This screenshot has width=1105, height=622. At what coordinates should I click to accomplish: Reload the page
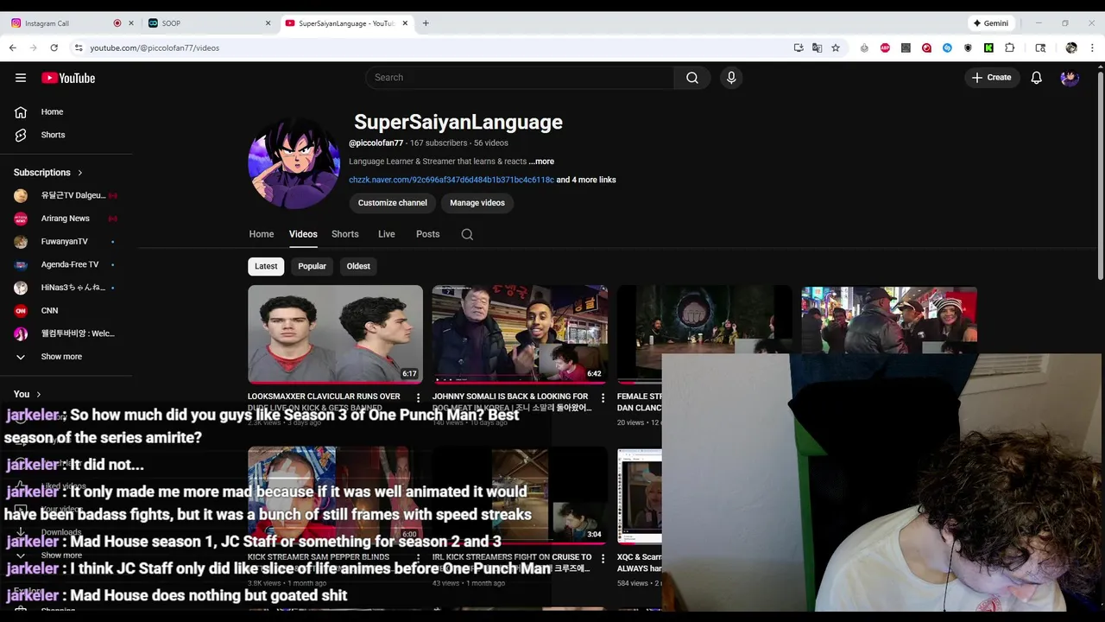(54, 48)
